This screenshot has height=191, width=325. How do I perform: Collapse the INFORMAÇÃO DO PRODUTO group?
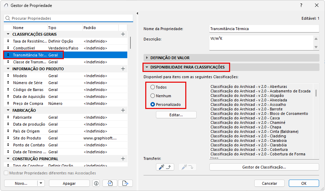tap(8, 69)
